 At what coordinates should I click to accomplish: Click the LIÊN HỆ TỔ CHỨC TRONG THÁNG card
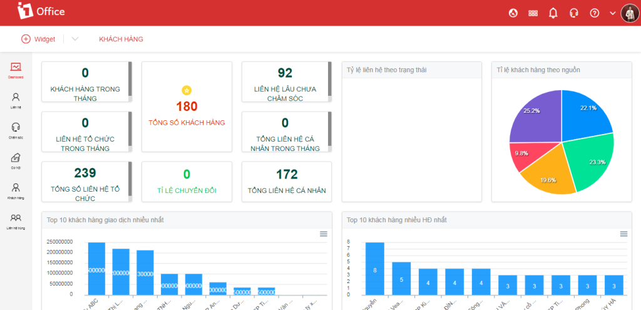click(85, 132)
